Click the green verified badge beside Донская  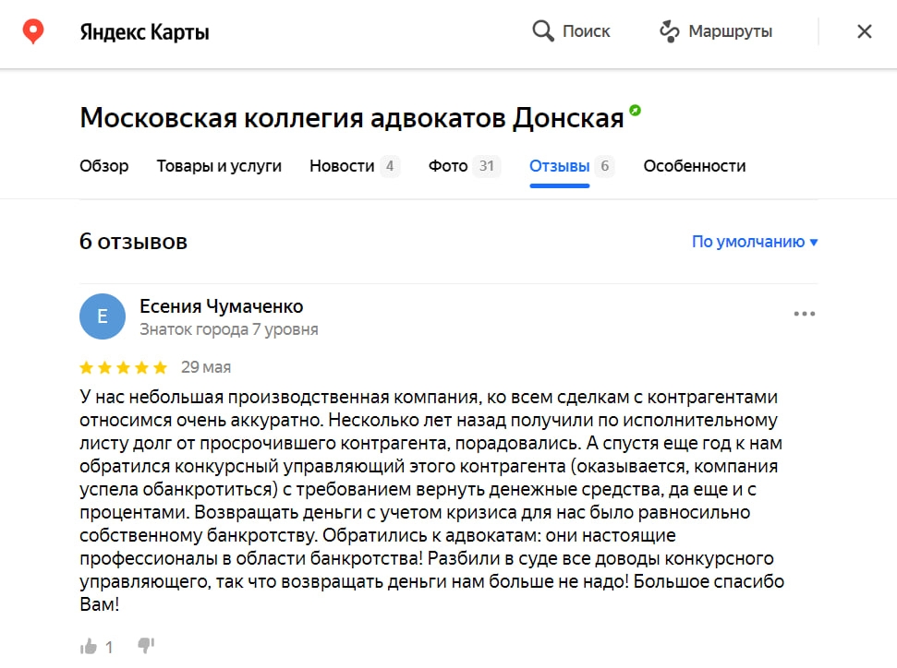tap(635, 111)
